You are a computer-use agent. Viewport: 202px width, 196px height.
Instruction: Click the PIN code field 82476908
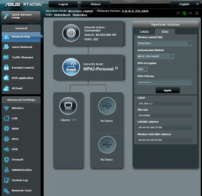point(164,115)
